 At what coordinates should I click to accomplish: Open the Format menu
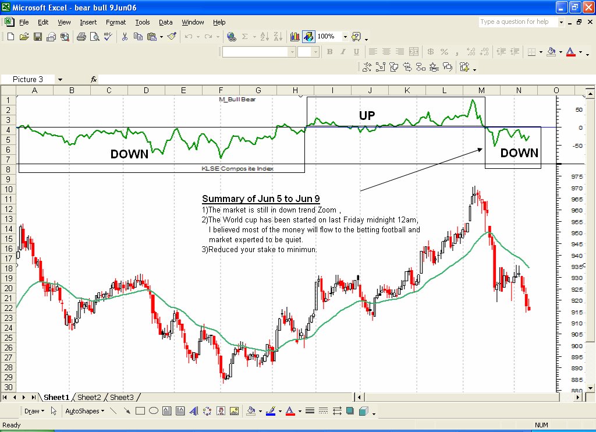[x=116, y=22]
